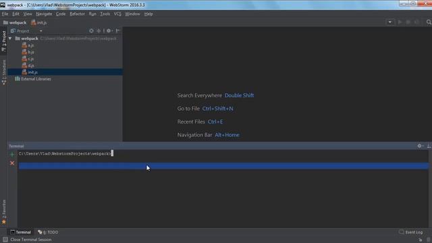Open the Tools menu

(105, 13)
